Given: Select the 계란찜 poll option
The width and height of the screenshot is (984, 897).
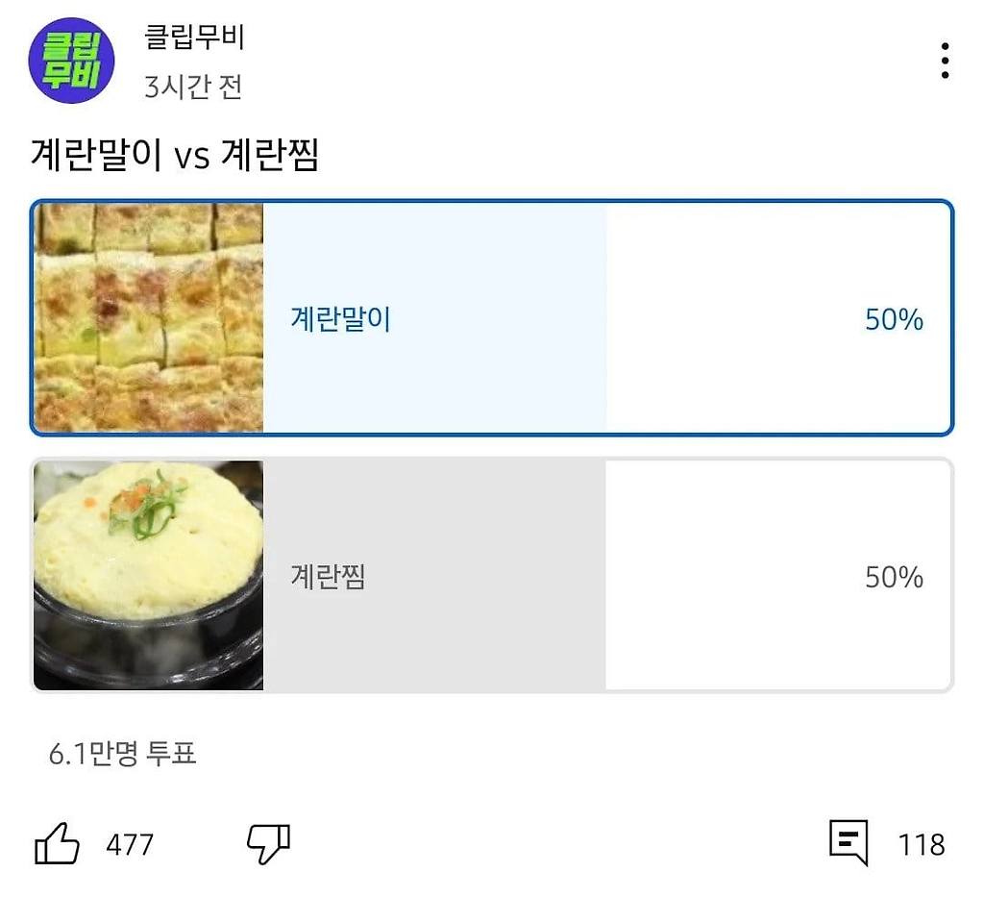Looking at the screenshot, I should click(x=492, y=574).
